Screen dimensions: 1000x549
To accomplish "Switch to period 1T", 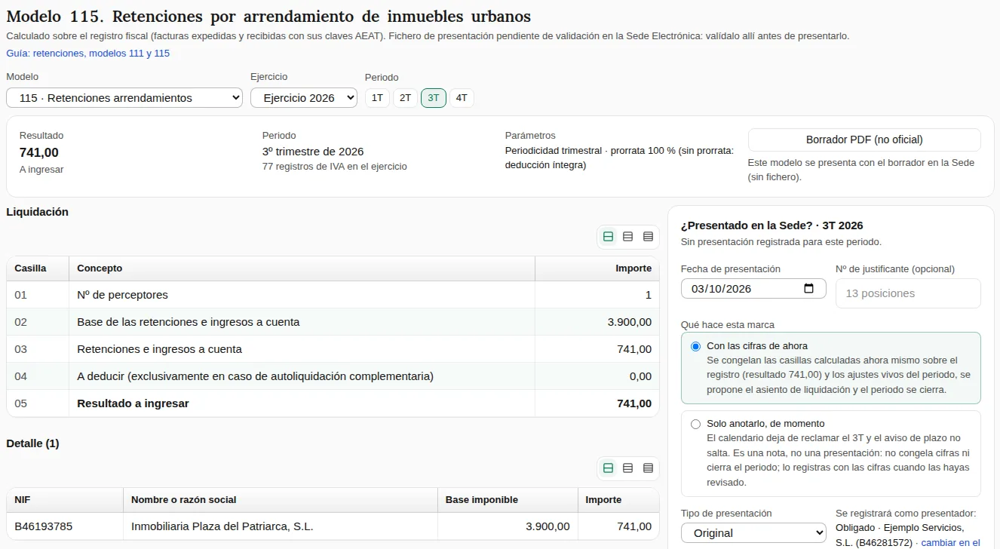I will 377,98.
